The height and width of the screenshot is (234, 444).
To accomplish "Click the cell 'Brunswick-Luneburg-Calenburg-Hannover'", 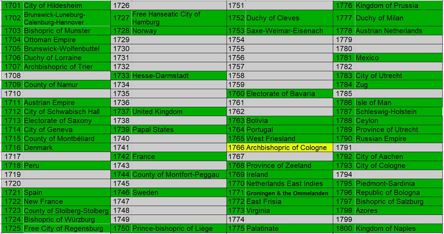I will click(66, 18).
